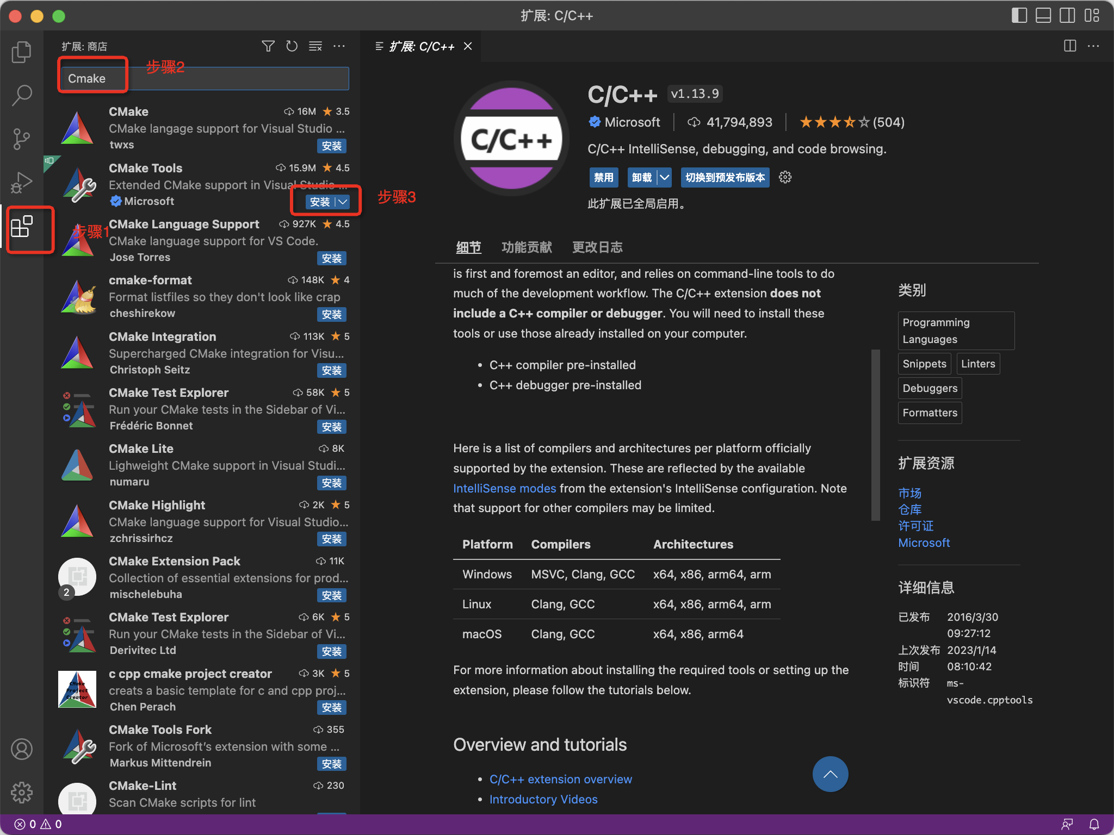Click the 卸载 button
This screenshot has height=835, width=1114.
tap(642, 177)
